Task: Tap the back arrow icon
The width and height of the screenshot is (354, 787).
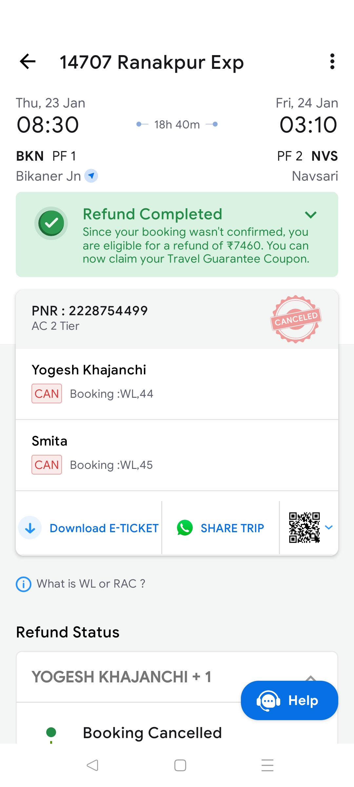Action: tap(28, 62)
